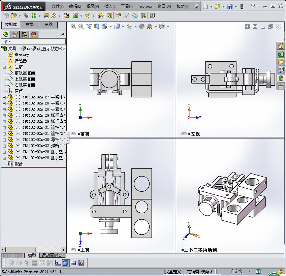Expand the 注解 annotations folder
The height and width of the screenshot is (276, 286).
click(4, 67)
